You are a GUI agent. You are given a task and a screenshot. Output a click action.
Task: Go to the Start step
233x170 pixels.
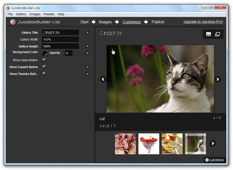[84, 22]
